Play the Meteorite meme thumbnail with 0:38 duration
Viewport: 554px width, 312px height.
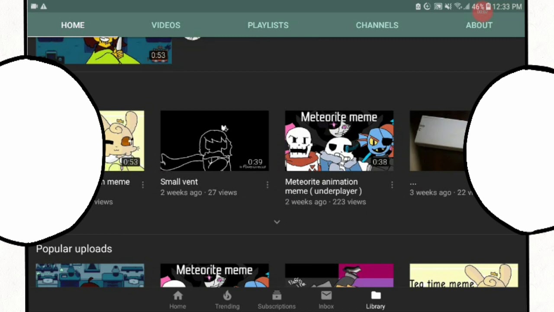coord(339,141)
